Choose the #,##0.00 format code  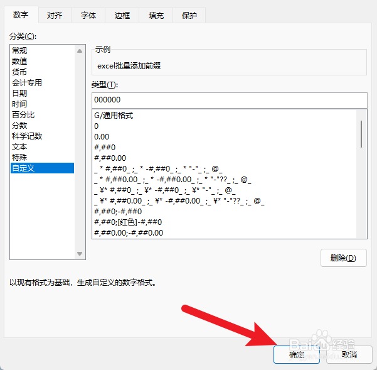(225, 158)
